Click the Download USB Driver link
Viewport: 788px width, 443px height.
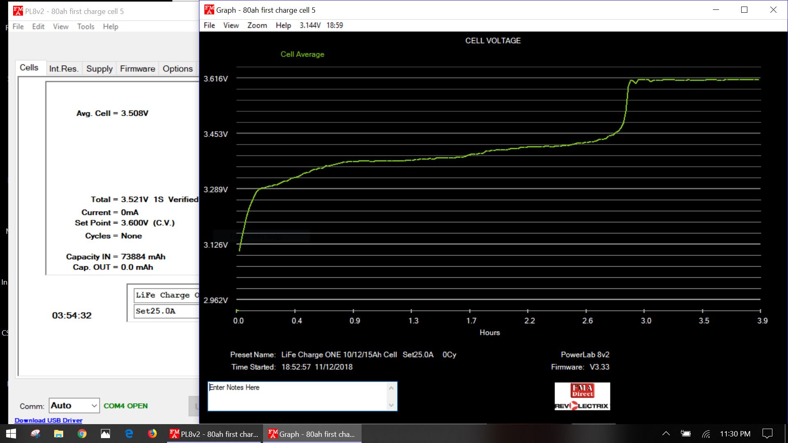click(x=48, y=420)
